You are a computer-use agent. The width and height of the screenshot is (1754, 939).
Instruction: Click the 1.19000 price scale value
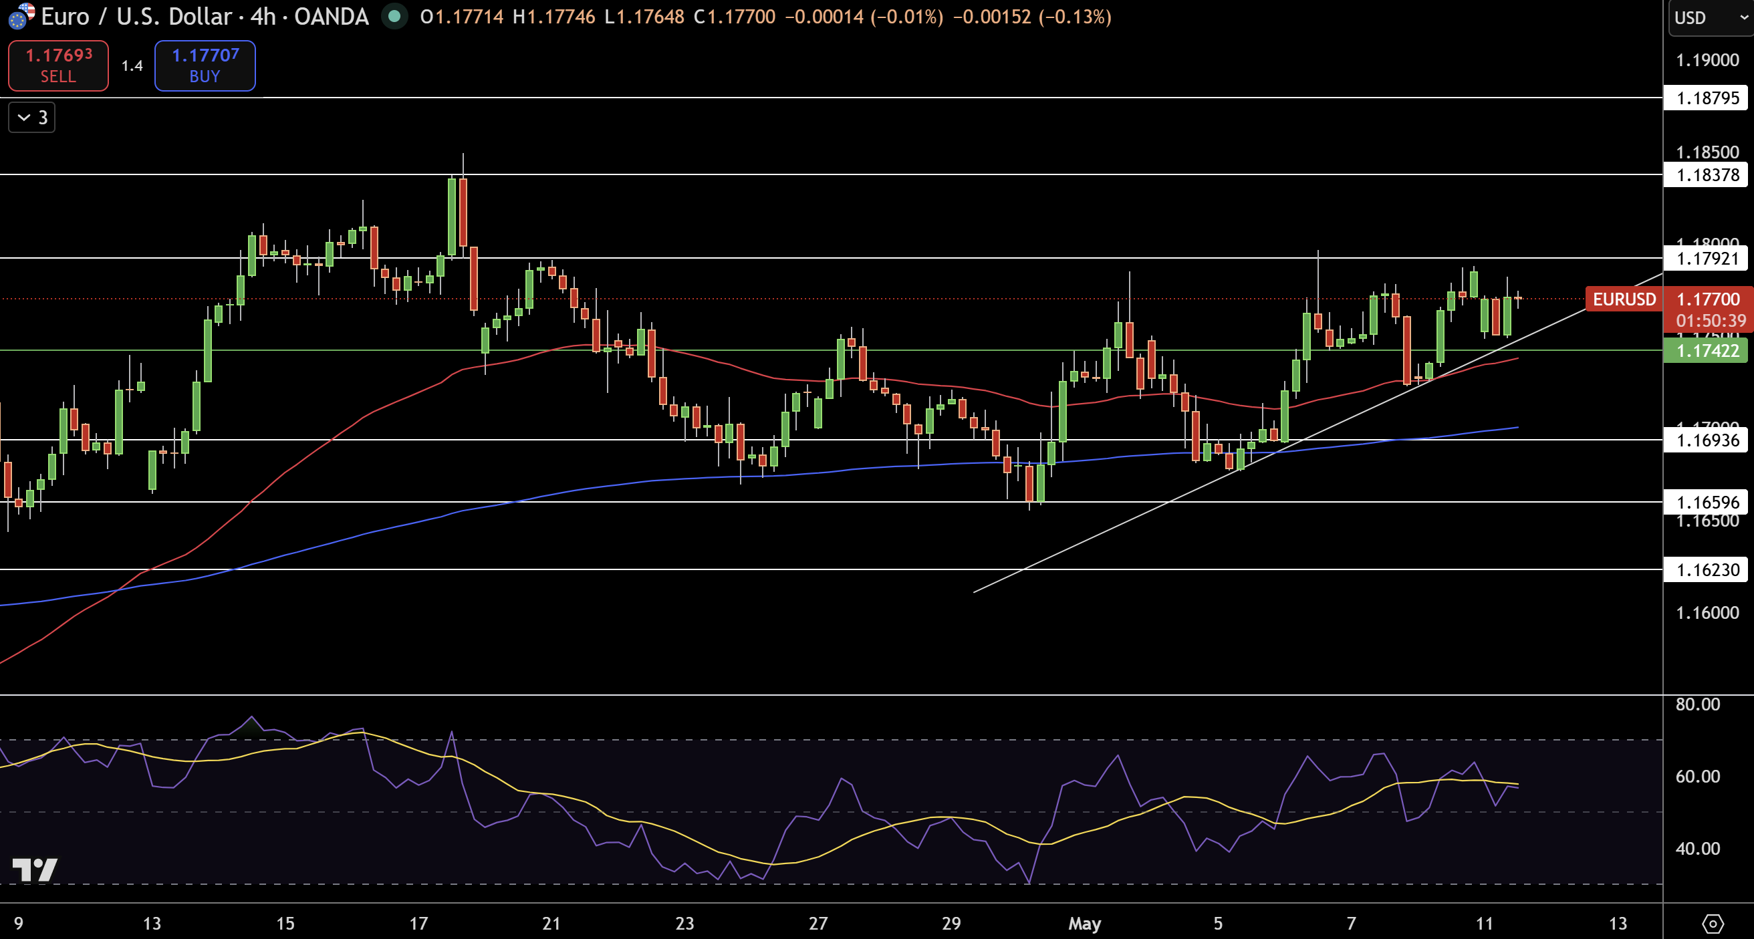(1707, 61)
